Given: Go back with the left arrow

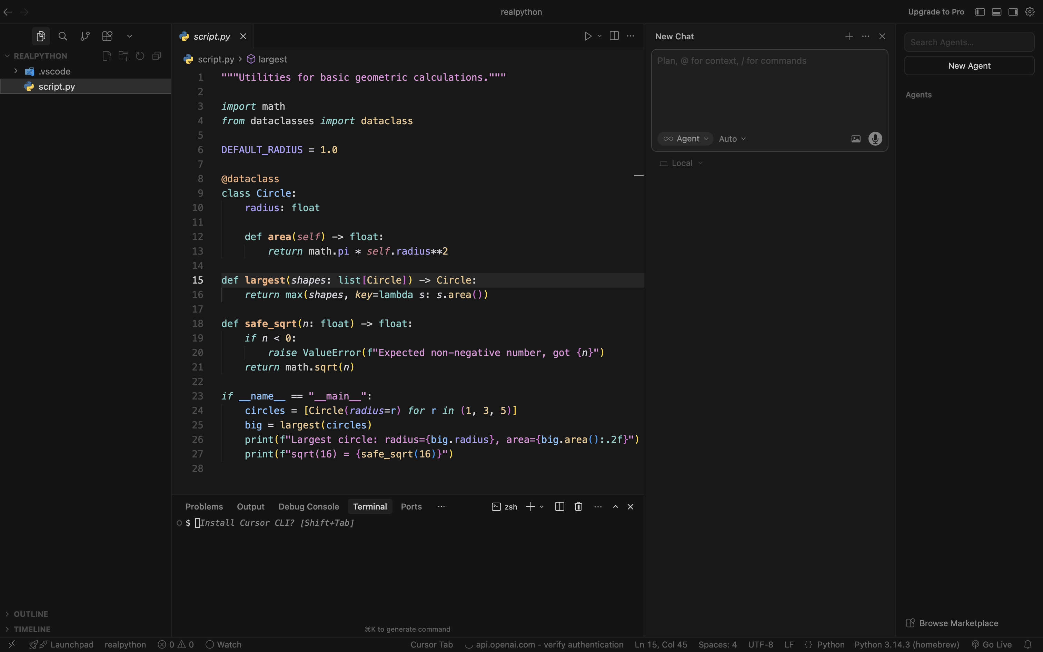Looking at the screenshot, I should (x=8, y=12).
